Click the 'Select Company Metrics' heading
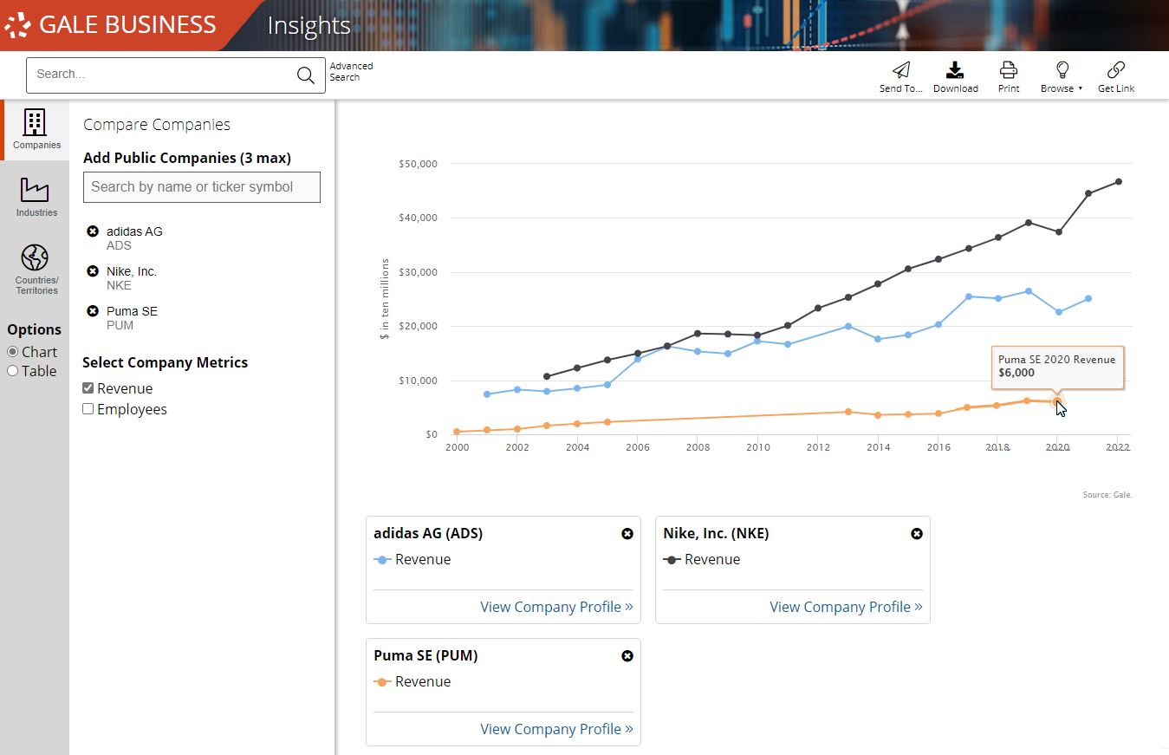Viewport: 1169px width, 755px height. 165,362
